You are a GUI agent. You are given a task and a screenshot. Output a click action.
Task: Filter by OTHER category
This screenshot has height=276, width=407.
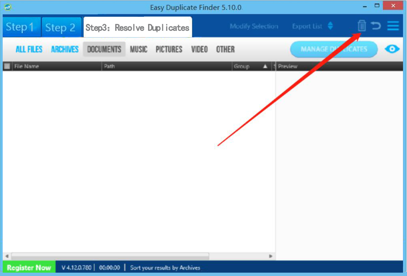(225, 49)
